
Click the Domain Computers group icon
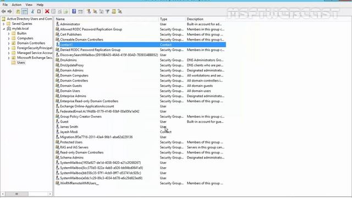pos(57,75)
